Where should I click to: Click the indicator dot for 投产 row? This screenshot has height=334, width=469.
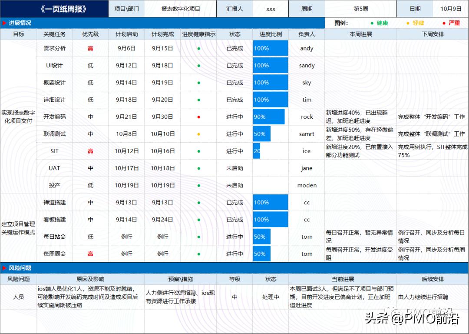tap(198, 185)
